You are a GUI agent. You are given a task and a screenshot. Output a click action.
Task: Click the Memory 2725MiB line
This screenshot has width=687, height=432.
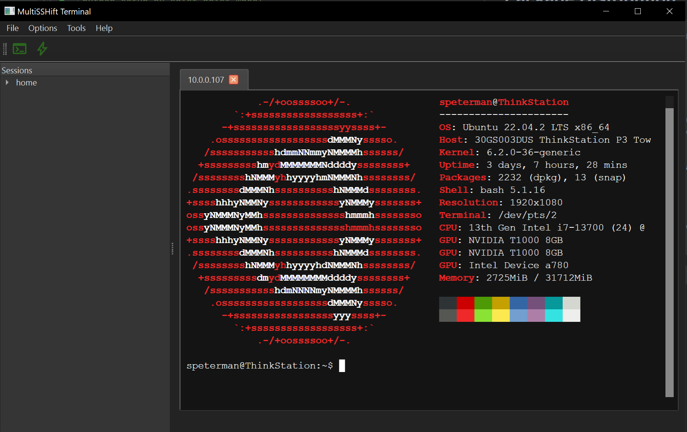516,278
